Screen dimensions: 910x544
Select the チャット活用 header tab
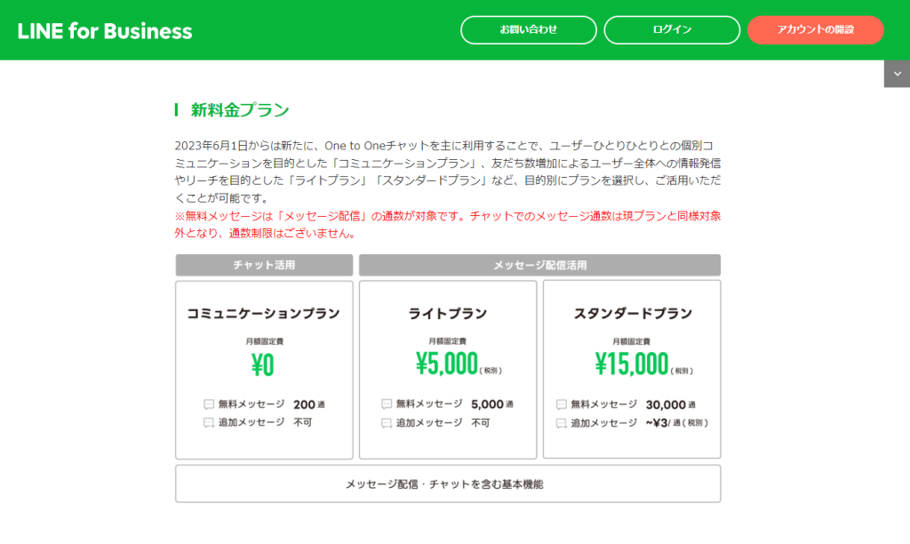click(264, 265)
